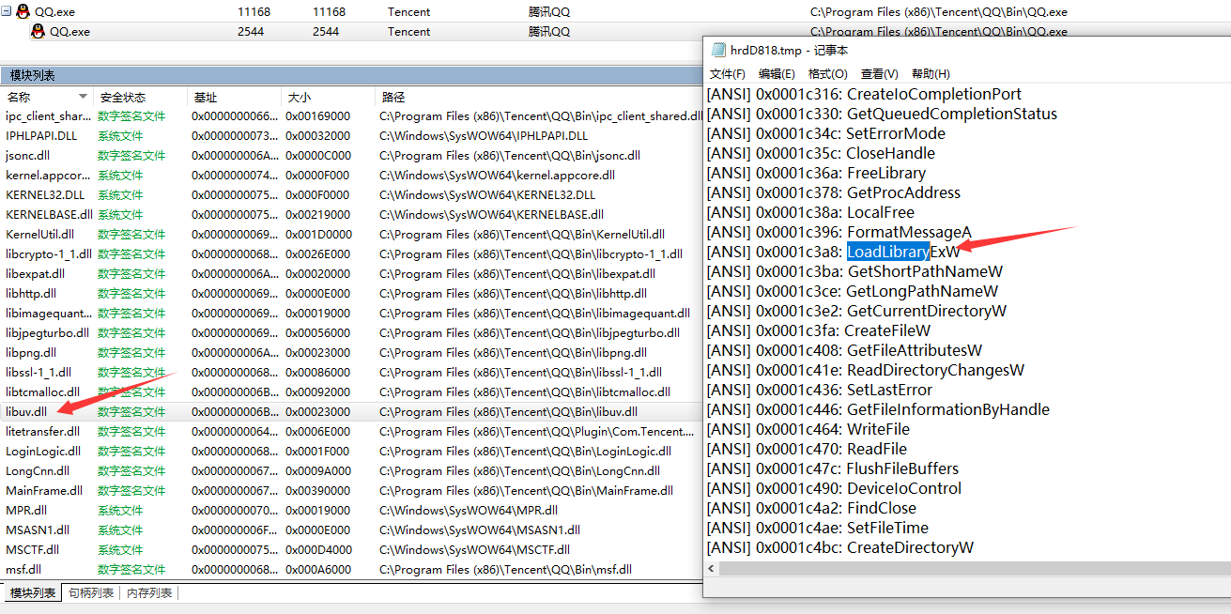This screenshot has height=614, width=1231.
Task: Select the libuv.dll module row
Action: coord(351,412)
